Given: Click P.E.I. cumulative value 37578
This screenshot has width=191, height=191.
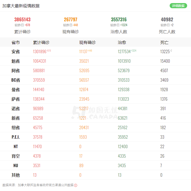Looking at the screenshot, I should (x=38, y=137).
